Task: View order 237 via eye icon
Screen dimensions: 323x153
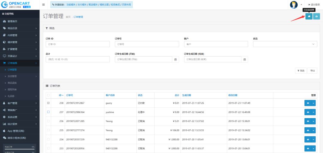Action: tap(308, 112)
